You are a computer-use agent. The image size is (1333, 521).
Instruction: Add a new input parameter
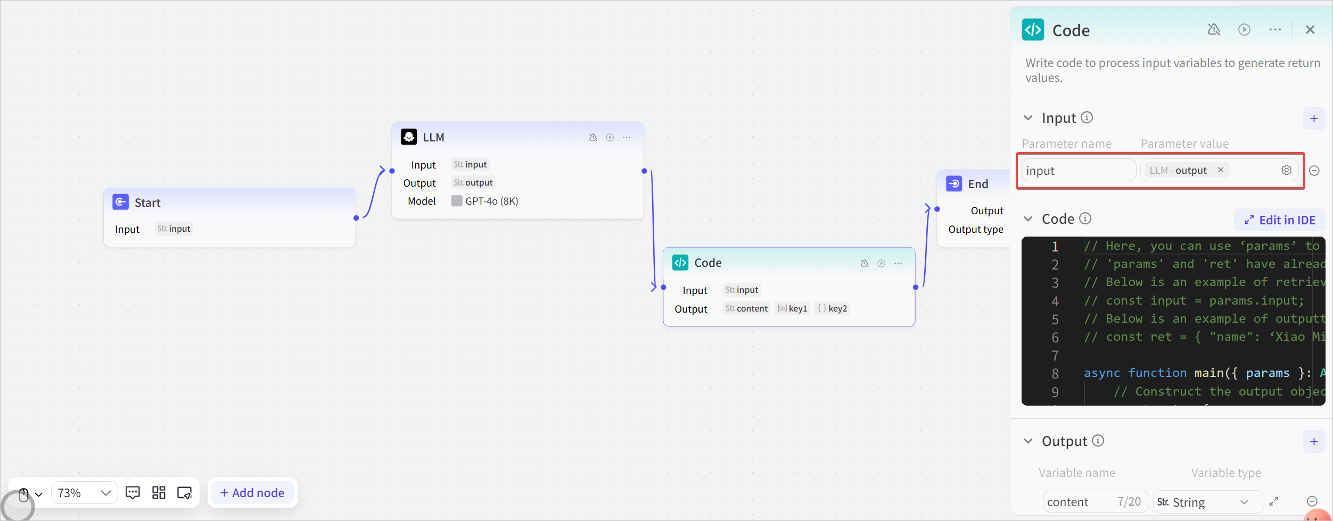[x=1314, y=118]
